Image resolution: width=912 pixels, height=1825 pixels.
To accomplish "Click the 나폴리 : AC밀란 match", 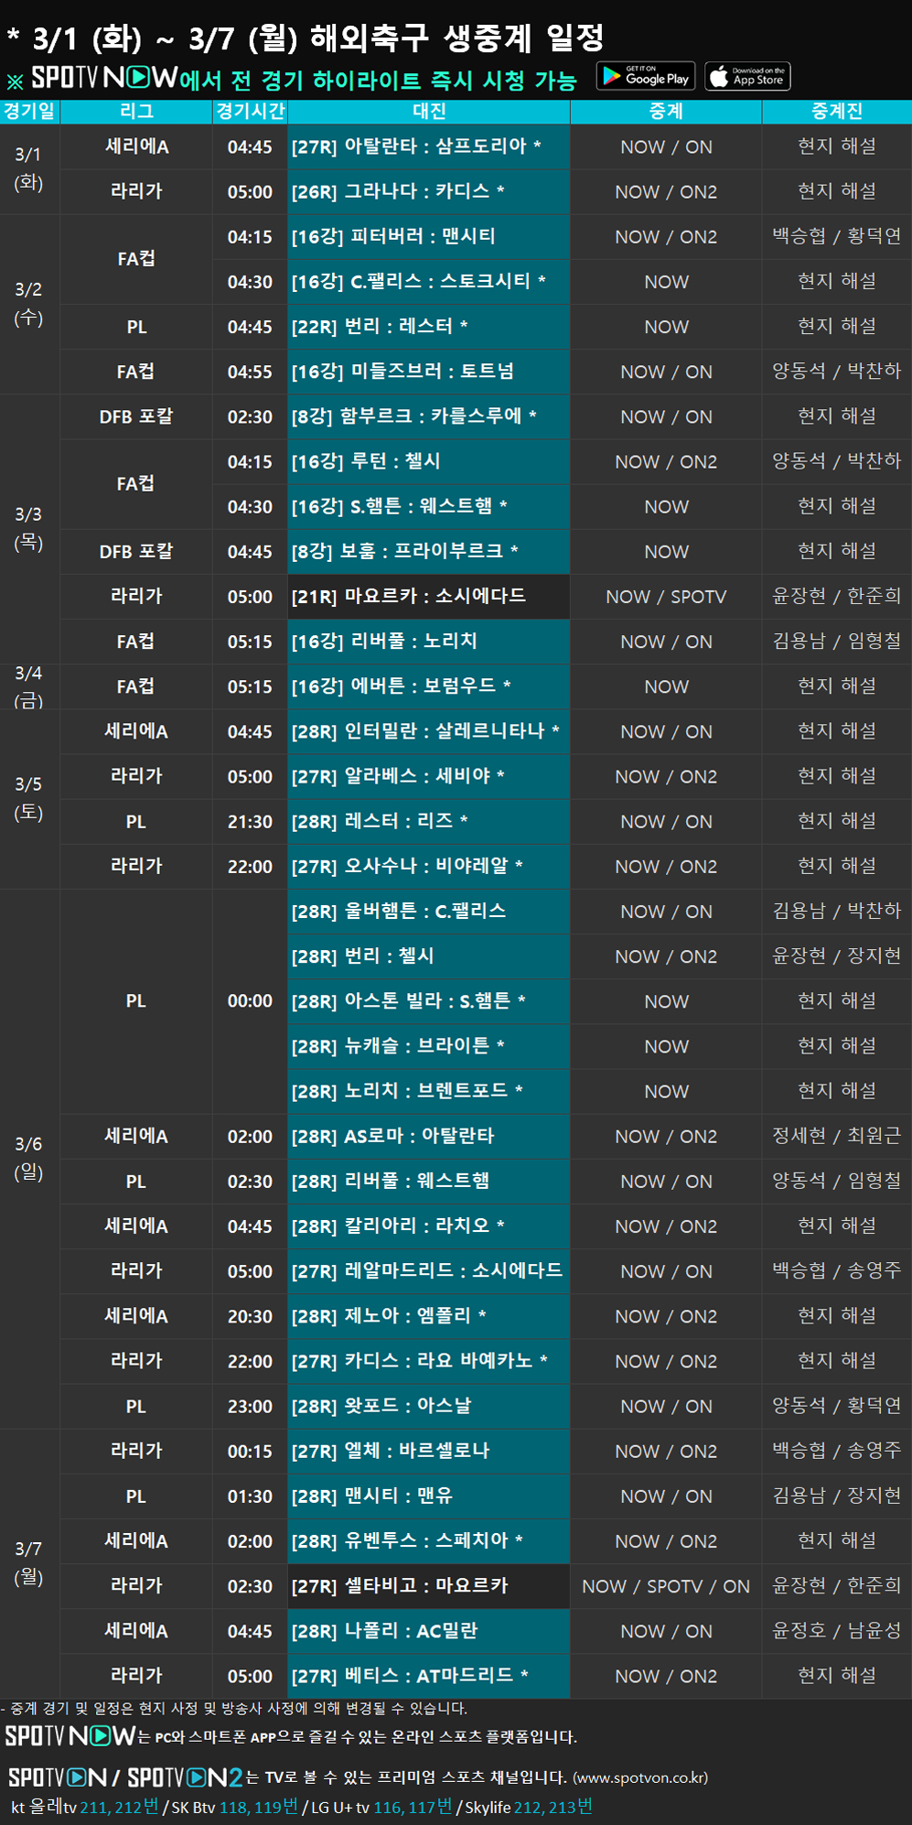I will pyautogui.click(x=428, y=1631).
